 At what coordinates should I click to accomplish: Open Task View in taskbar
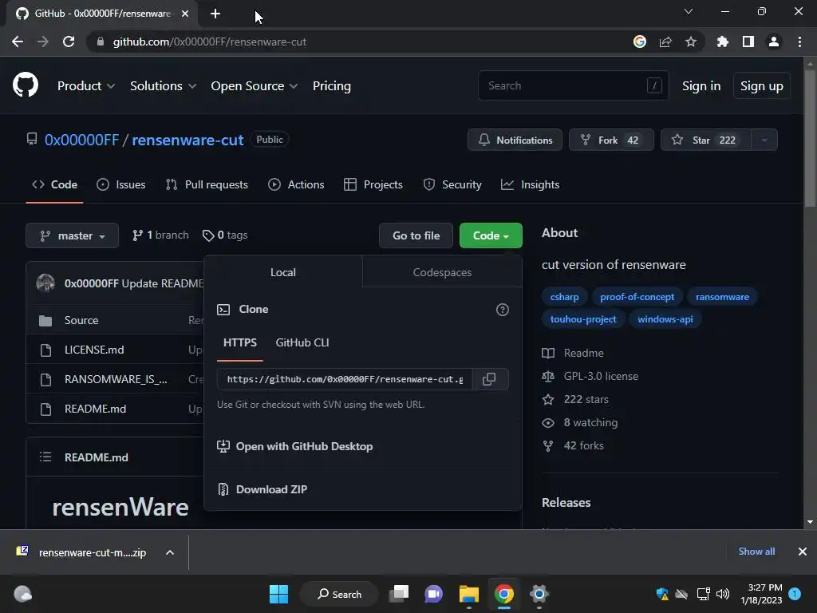pyautogui.click(x=400, y=594)
